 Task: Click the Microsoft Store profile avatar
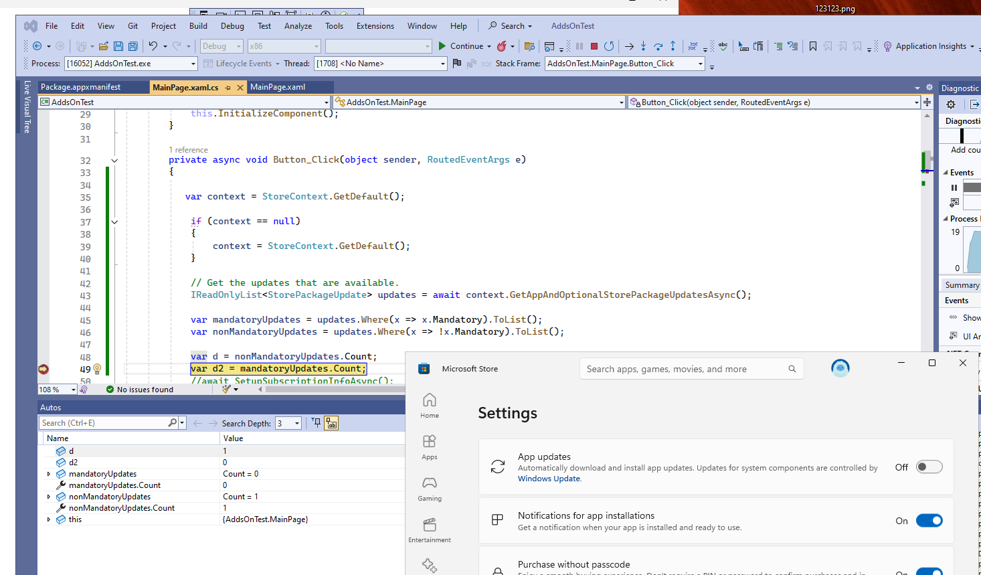(x=840, y=368)
